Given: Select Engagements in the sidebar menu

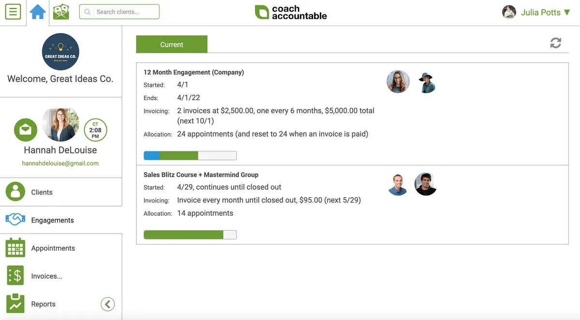Looking at the screenshot, I should [x=52, y=220].
